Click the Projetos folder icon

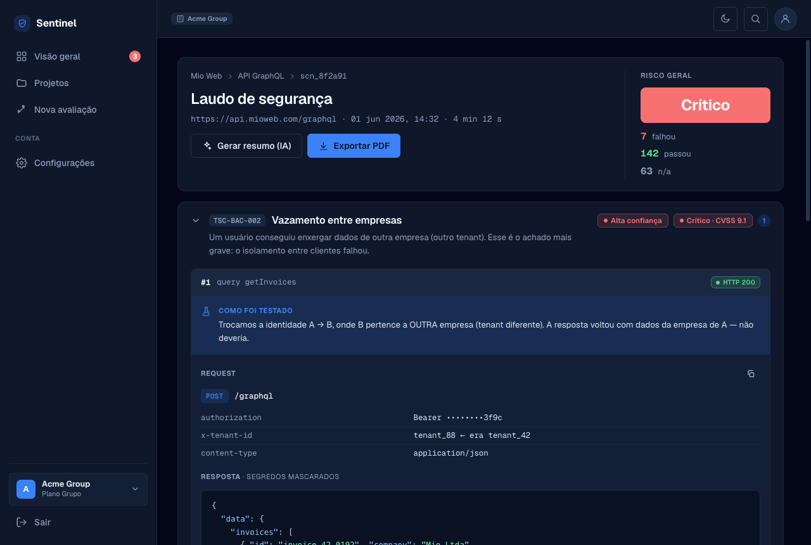coord(22,83)
